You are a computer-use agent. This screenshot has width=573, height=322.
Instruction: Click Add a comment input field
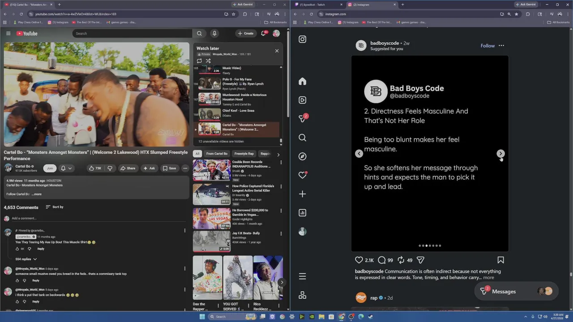(98, 218)
